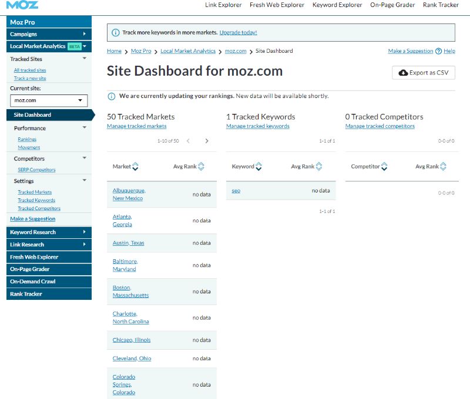Open On-Page Grader sidebar item

click(x=49, y=269)
